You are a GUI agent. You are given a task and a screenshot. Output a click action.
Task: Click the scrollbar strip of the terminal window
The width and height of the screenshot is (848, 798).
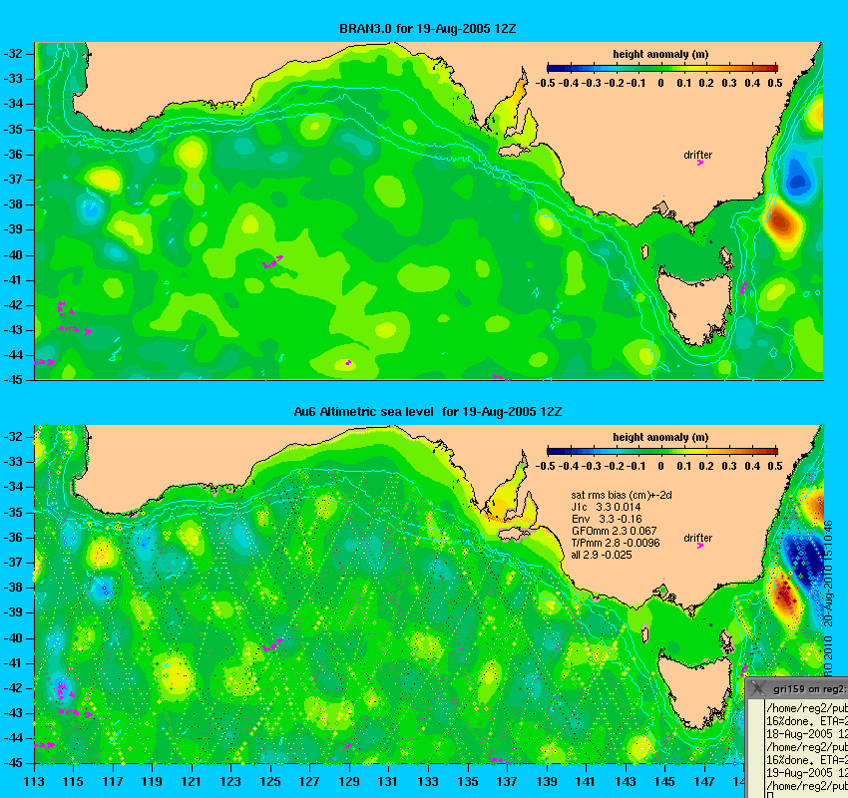pyautogui.click(x=757, y=749)
